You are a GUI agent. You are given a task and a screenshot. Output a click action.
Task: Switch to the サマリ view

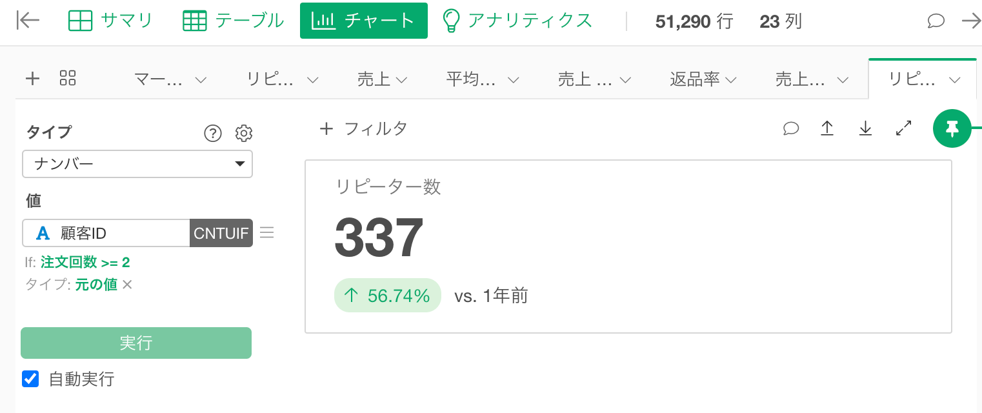pos(110,21)
